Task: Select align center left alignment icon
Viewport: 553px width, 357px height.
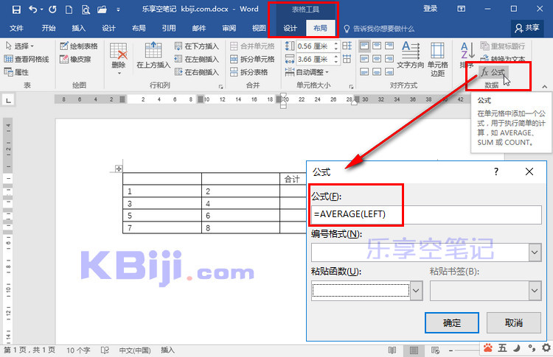Action: [364, 58]
